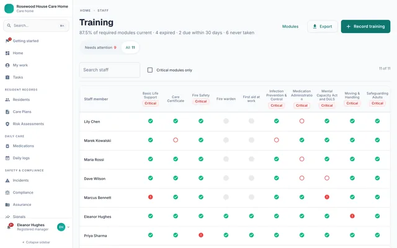Click the Care Certificate column header
This screenshot has height=248, width=397.
pyautogui.click(x=176, y=99)
